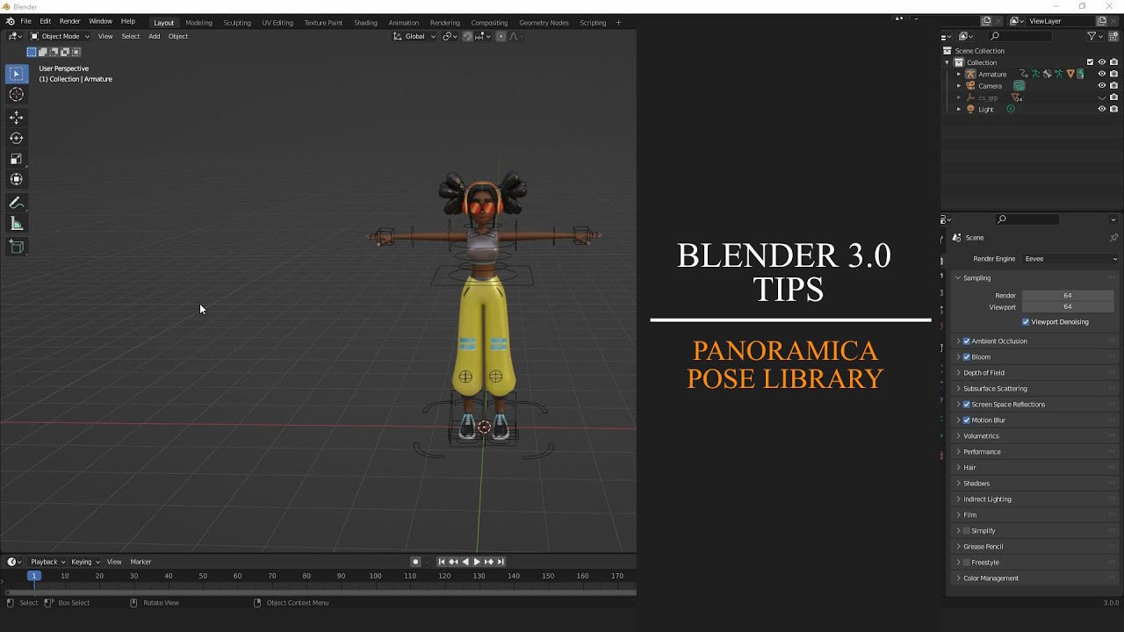Jump to next keyframe in timeline
Viewport: 1124px width, 632px height.
pyautogui.click(x=489, y=562)
